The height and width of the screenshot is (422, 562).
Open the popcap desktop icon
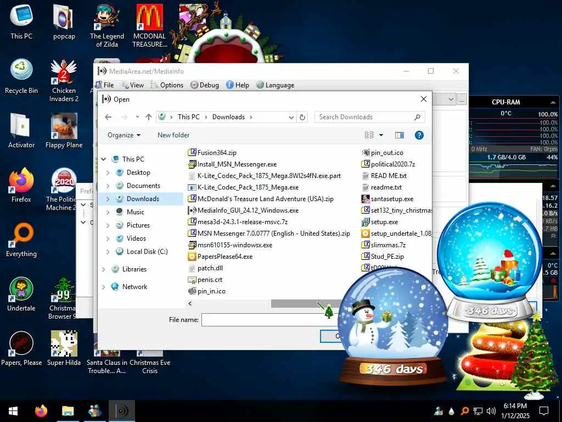(x=64, y=21)
